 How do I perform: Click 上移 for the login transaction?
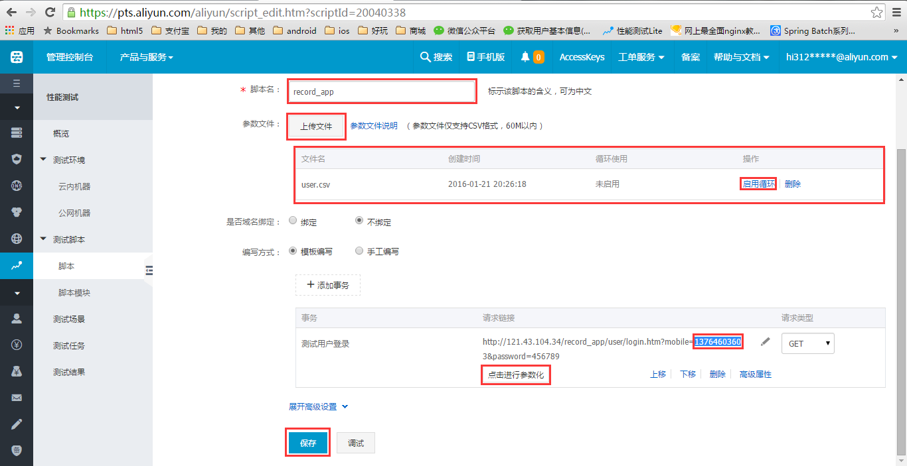pos(658,374)
